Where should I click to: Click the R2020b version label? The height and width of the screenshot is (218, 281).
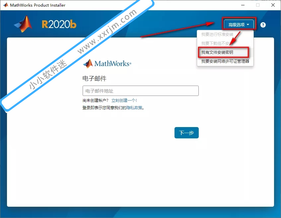click(x=59, y=24)
